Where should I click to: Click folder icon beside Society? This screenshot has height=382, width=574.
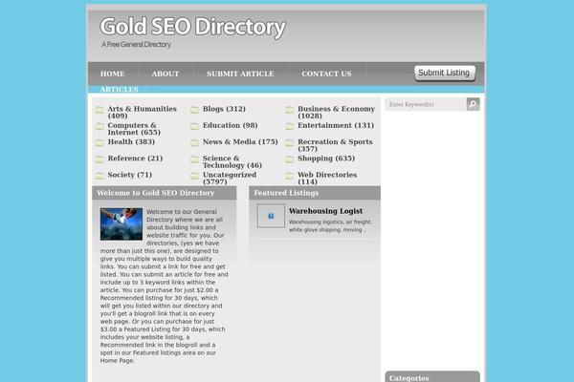click(99, 176)
